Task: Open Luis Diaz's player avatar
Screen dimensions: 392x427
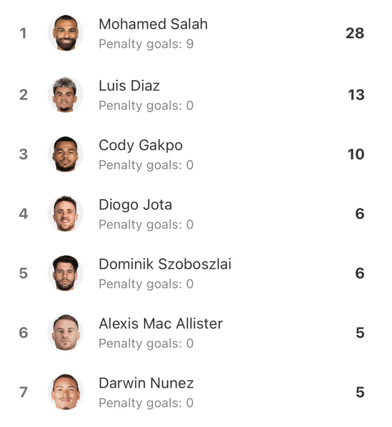Action: (65, 95)
